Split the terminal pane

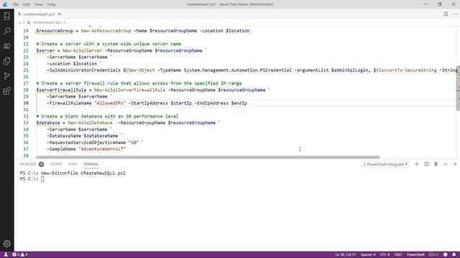click(426, 164)
